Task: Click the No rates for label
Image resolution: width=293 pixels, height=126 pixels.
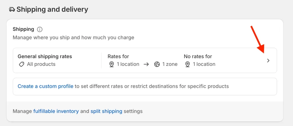Action: pyautogui.click(x=198, y=56)
